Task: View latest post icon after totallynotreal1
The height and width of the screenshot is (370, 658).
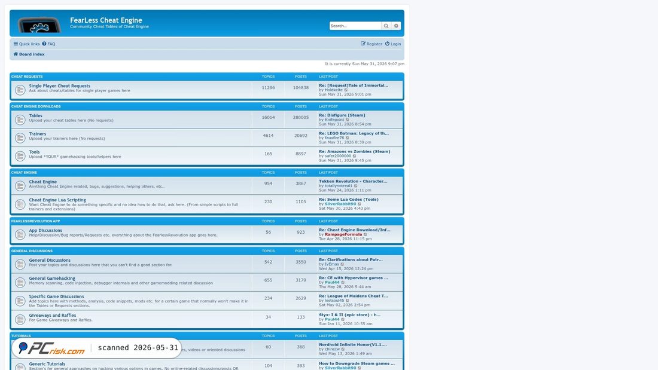Action: click(356, 186)
